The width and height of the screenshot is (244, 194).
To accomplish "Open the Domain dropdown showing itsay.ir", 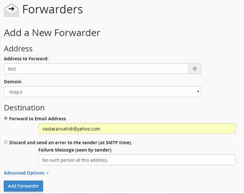I will click(102, 92).
